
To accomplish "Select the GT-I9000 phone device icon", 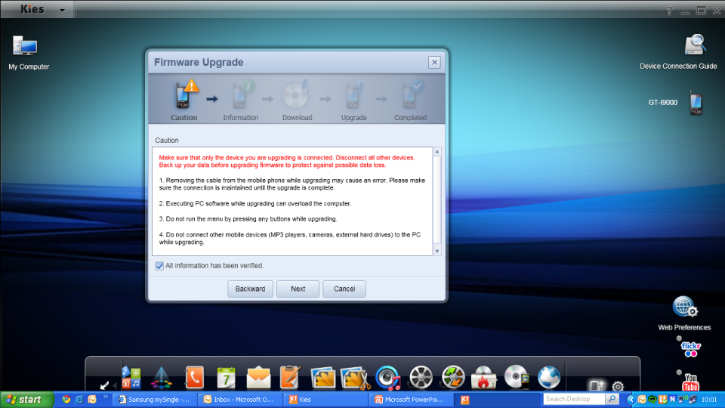I will point(696,104).
